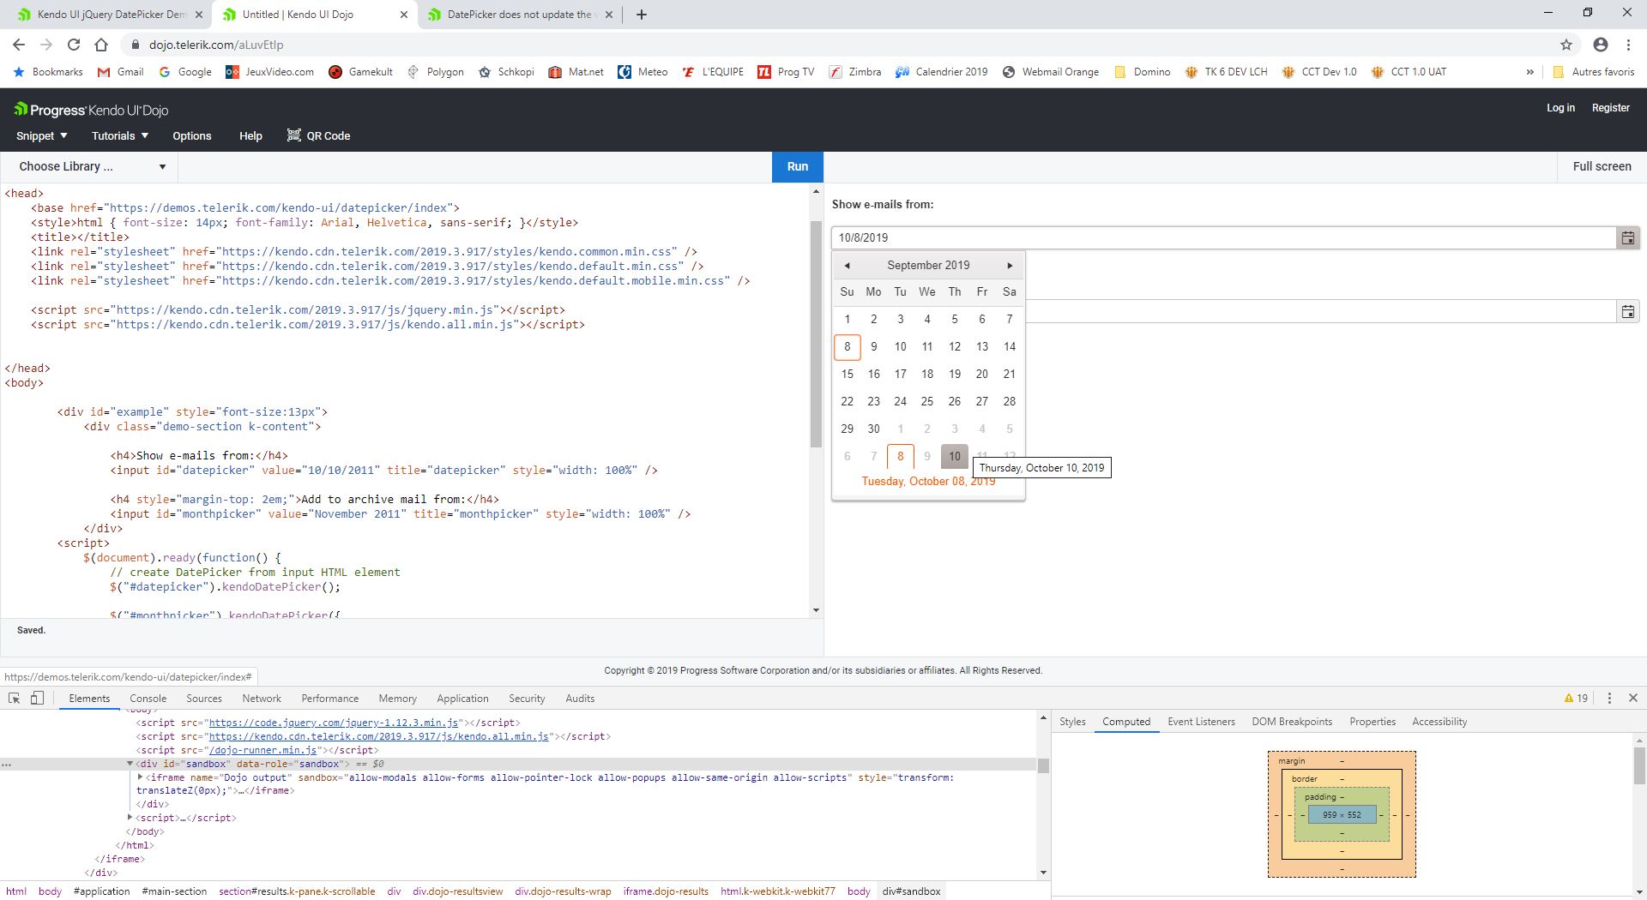Viewport: 1647px width, 900px height.
Task: Click the monthpicker calendar icon
Action: pyautogui.click(x=1627, y=312)
